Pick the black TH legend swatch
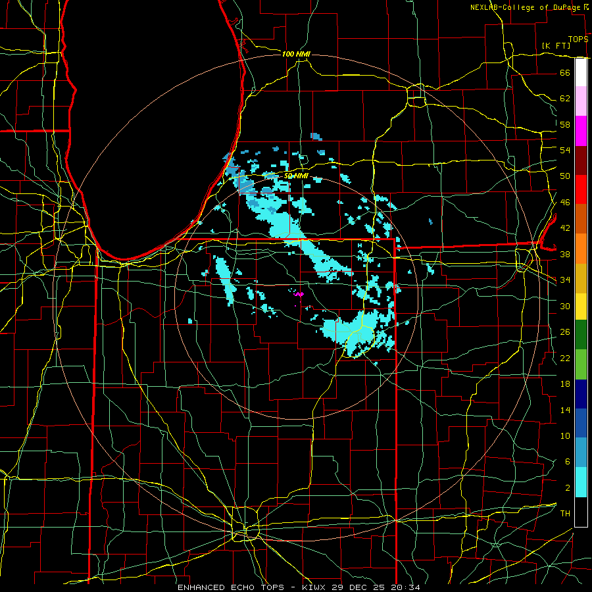Screen dimensions: 592x592 point(581,512)
